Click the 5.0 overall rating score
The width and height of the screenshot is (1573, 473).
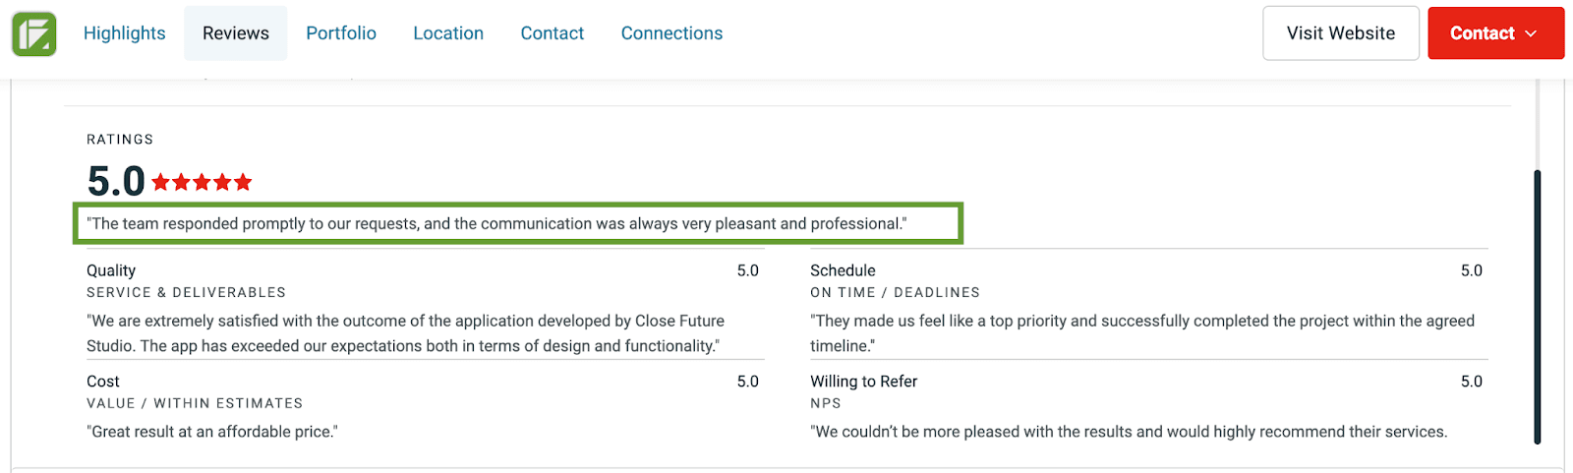point(116,181)
